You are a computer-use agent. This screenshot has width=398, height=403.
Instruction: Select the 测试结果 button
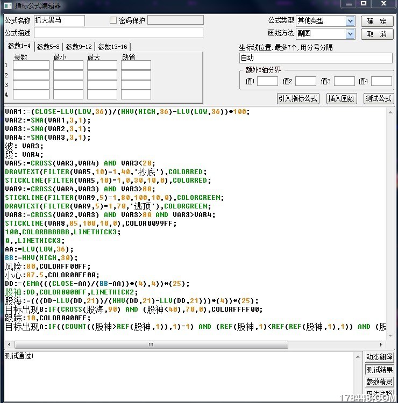[380, 370]
